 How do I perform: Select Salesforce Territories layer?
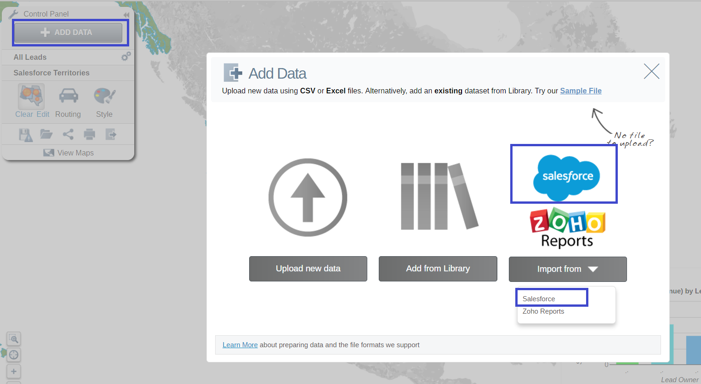point(51,73)
